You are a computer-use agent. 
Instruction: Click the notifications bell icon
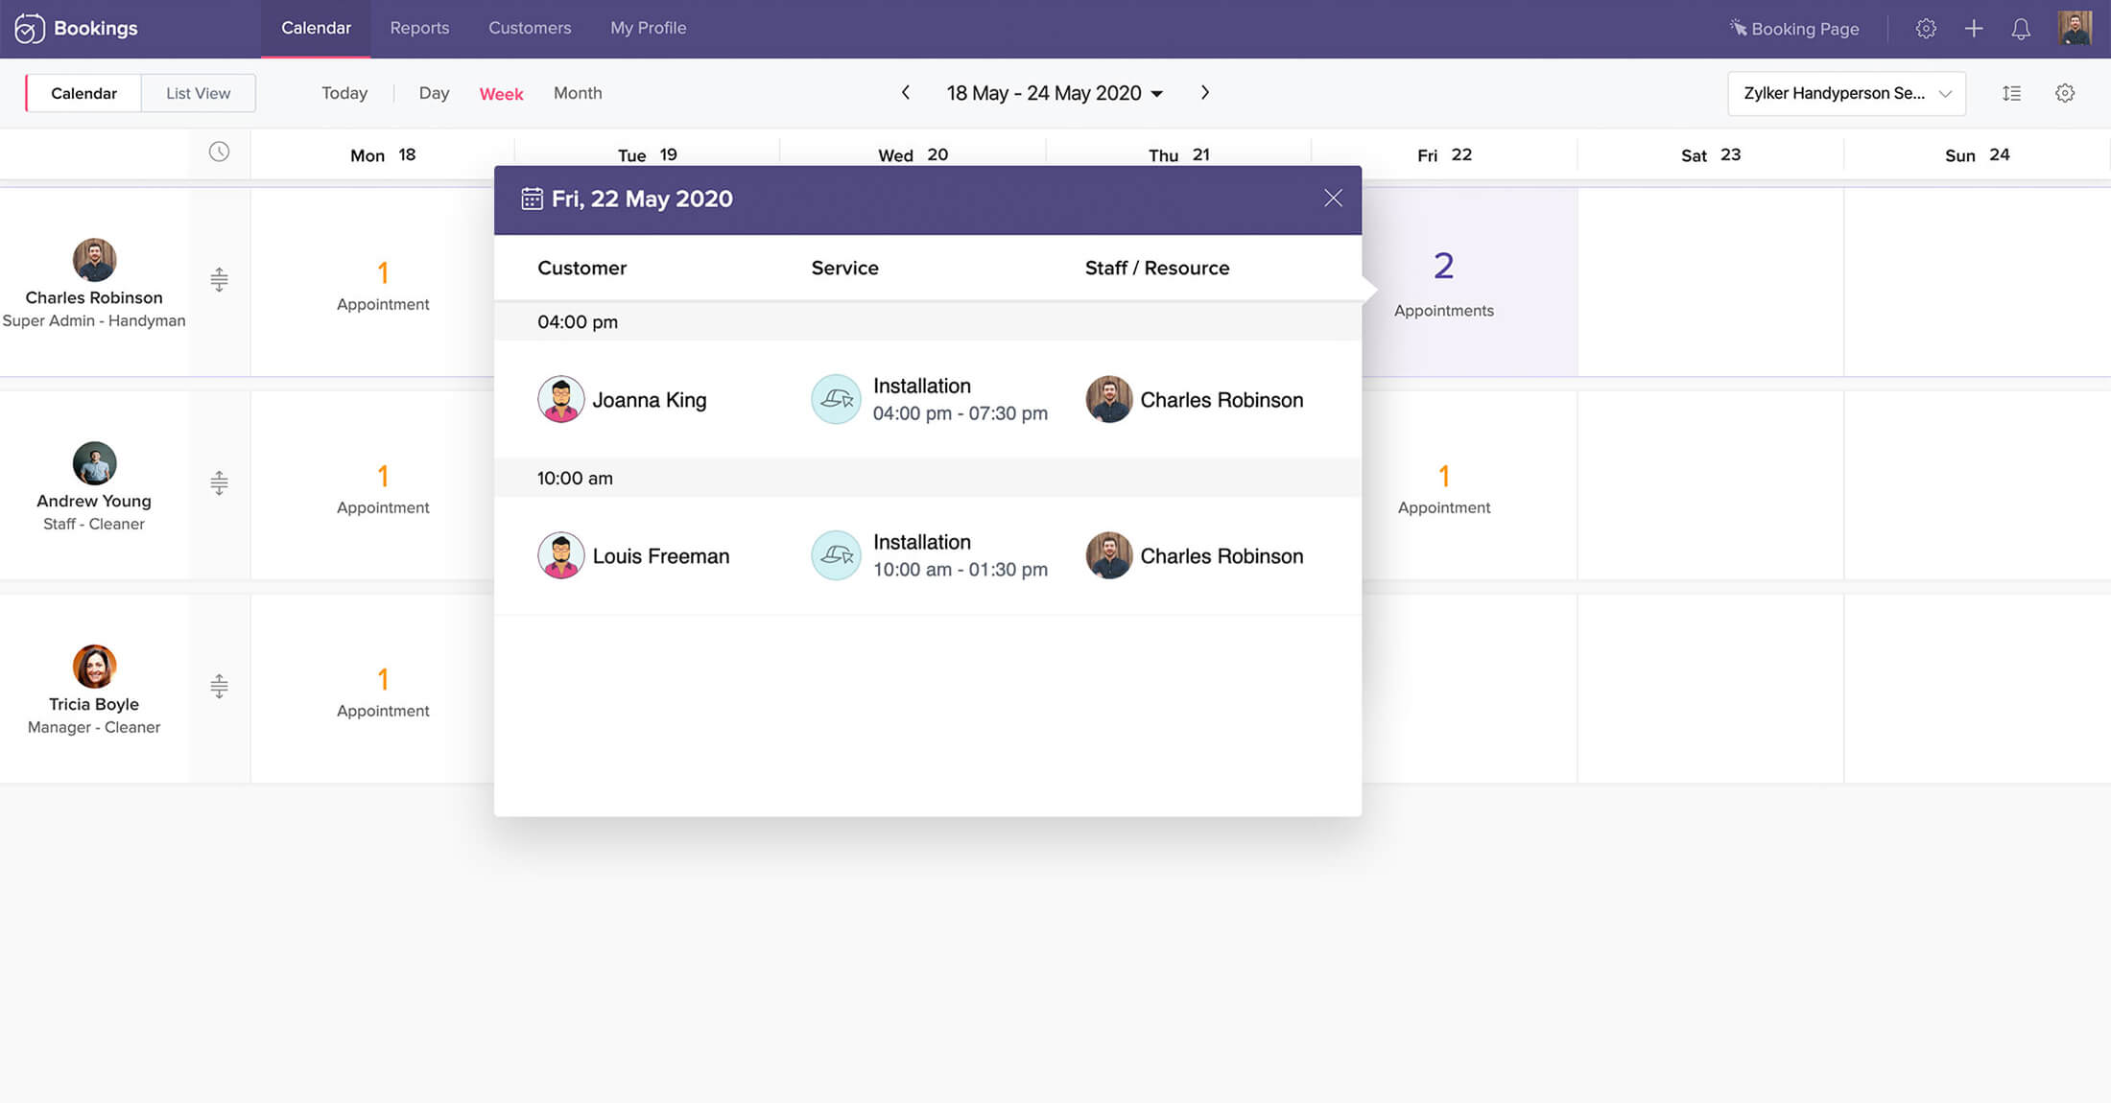point(2022,28)
